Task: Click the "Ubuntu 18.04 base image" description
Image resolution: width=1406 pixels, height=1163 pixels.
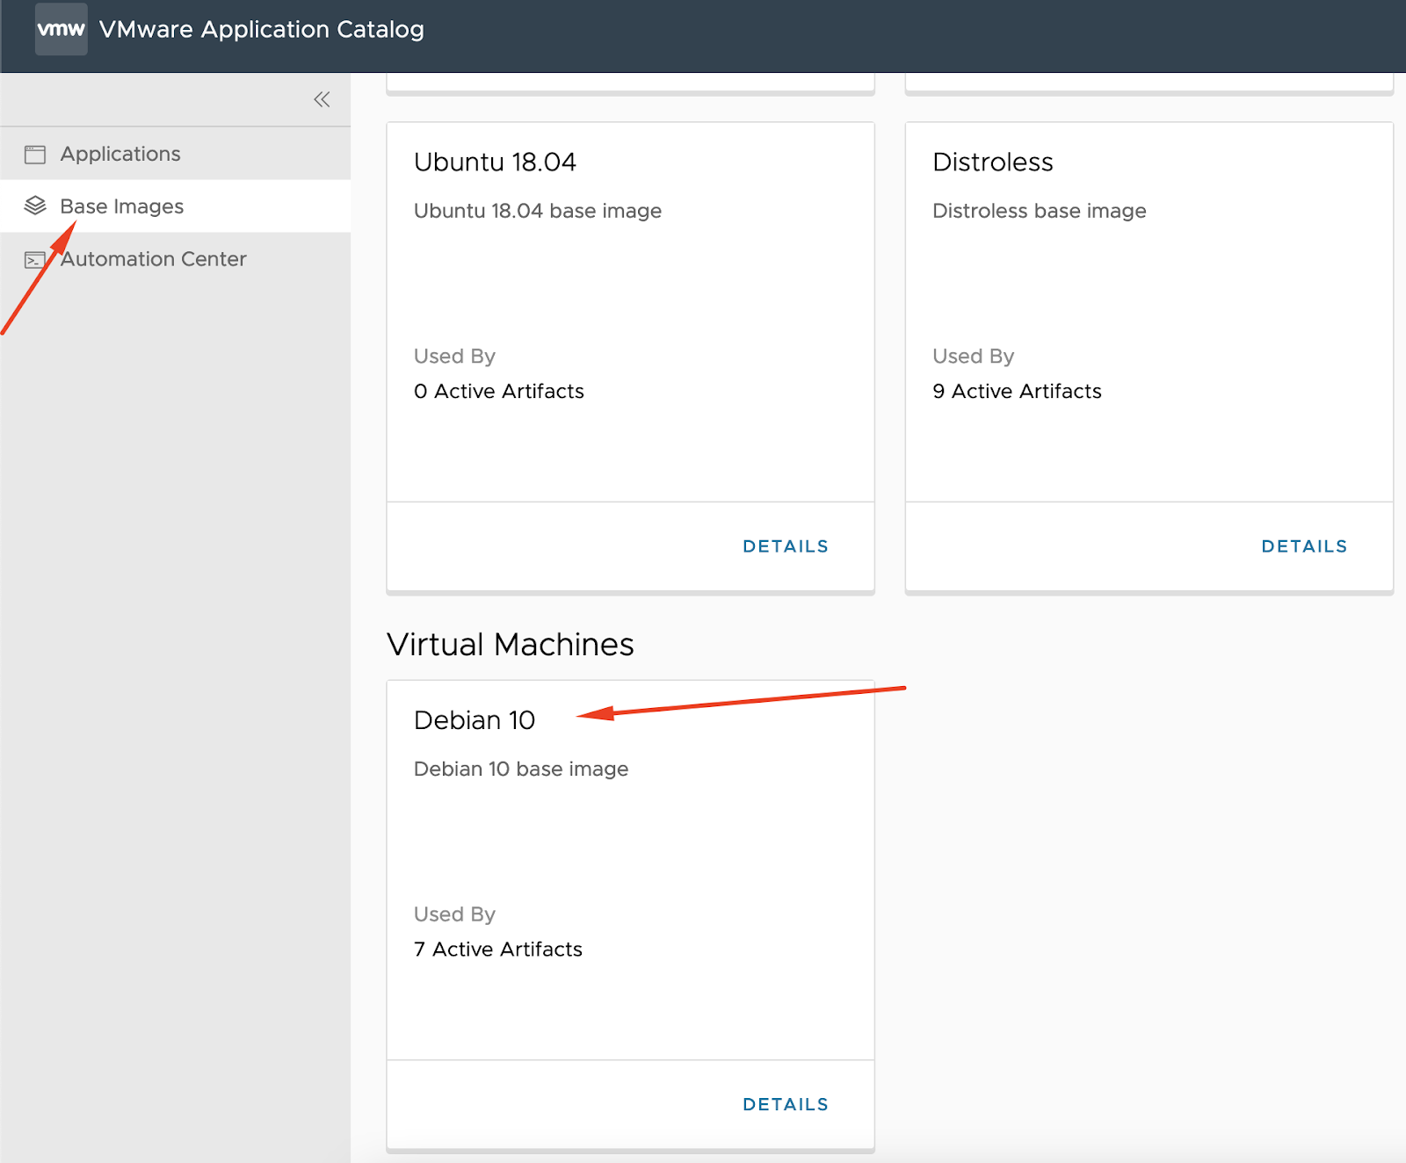Action: click(x=538, y=211)
